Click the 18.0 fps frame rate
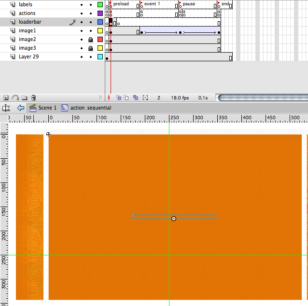This screenshot has height=306, width=308. point(180,98)
